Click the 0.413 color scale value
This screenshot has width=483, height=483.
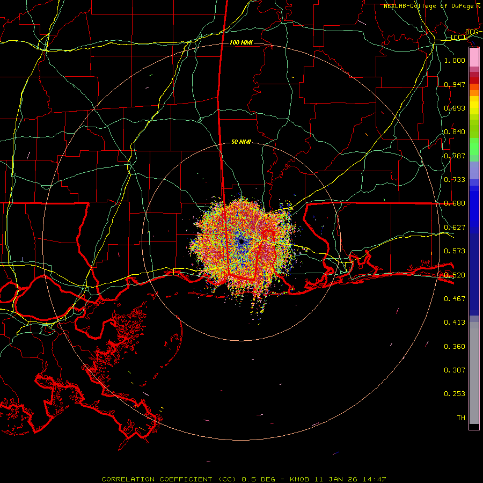pyautogui.click(x=455, y=323)
